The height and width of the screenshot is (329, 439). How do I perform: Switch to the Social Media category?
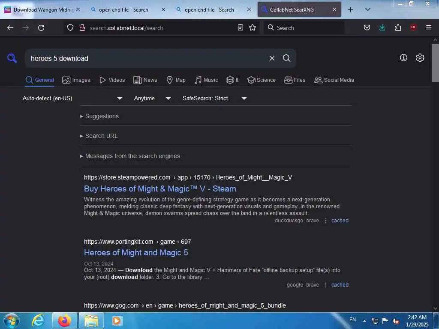334,80
